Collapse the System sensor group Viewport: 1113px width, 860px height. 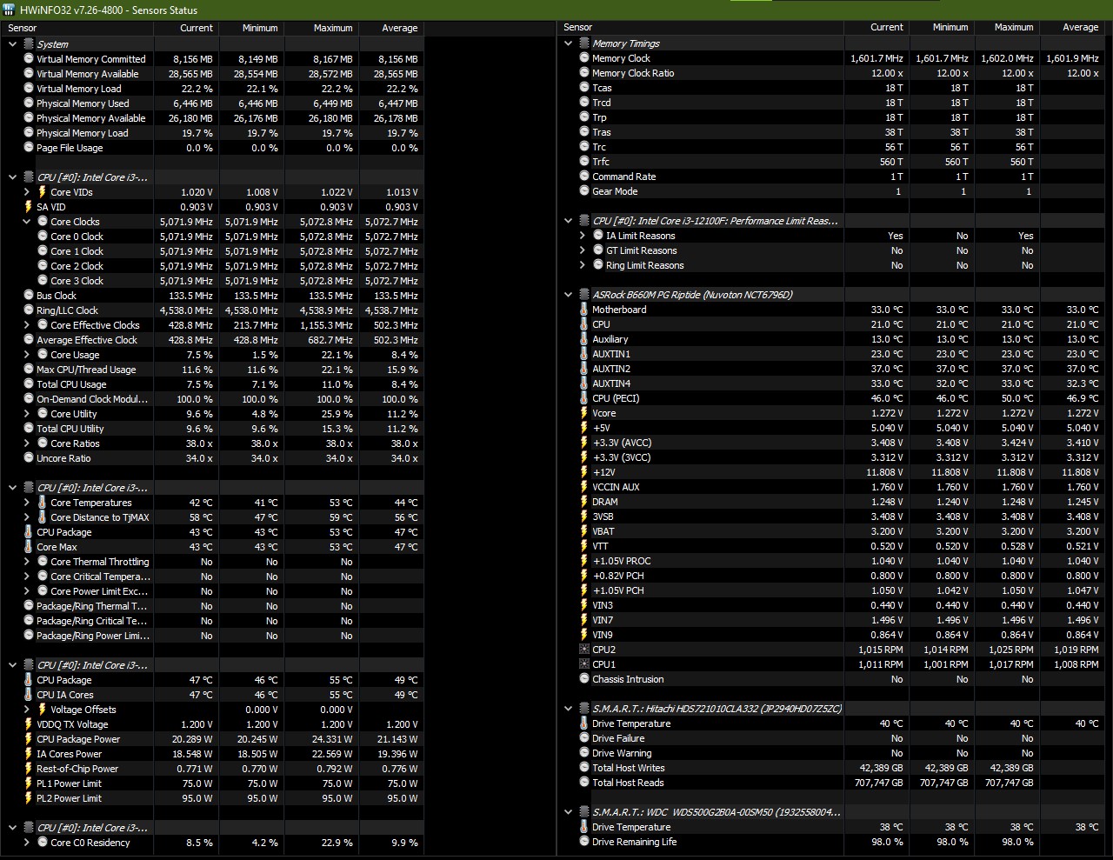12,43
